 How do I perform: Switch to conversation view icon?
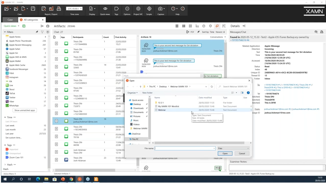[x=217, y=26]
